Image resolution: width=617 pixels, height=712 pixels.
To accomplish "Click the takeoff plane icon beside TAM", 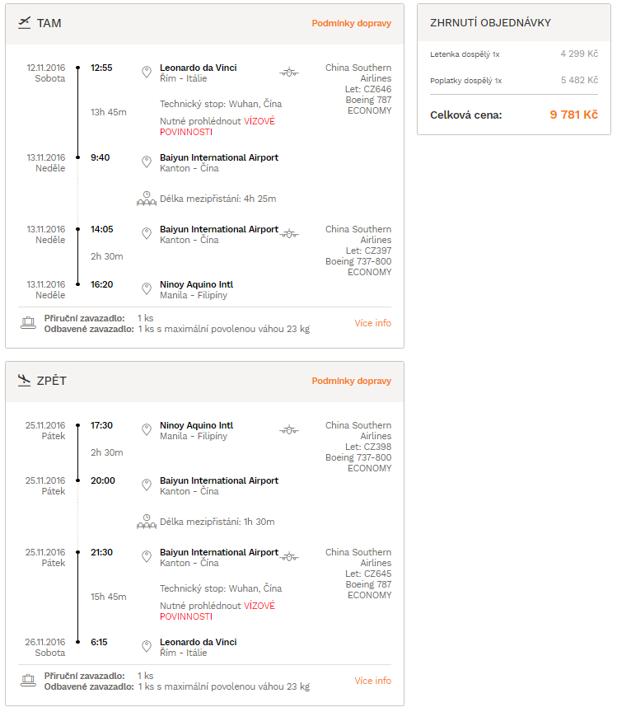I will [x=25, y=23].
